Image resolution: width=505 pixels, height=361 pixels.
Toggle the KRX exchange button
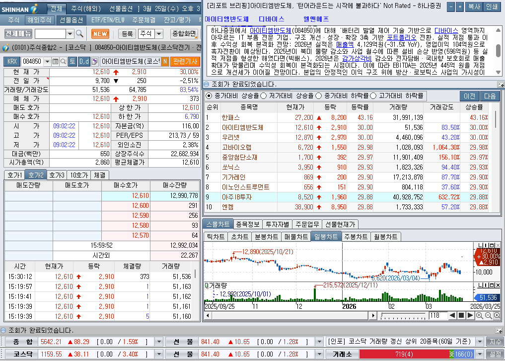[x=12, y=61]
